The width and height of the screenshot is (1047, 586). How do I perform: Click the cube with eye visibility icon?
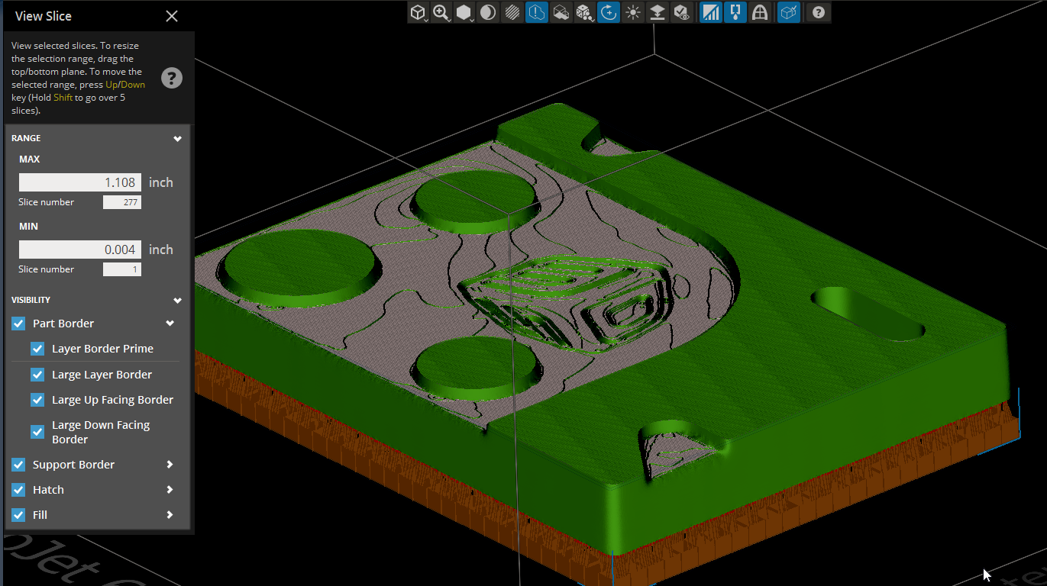click(680, 12)
